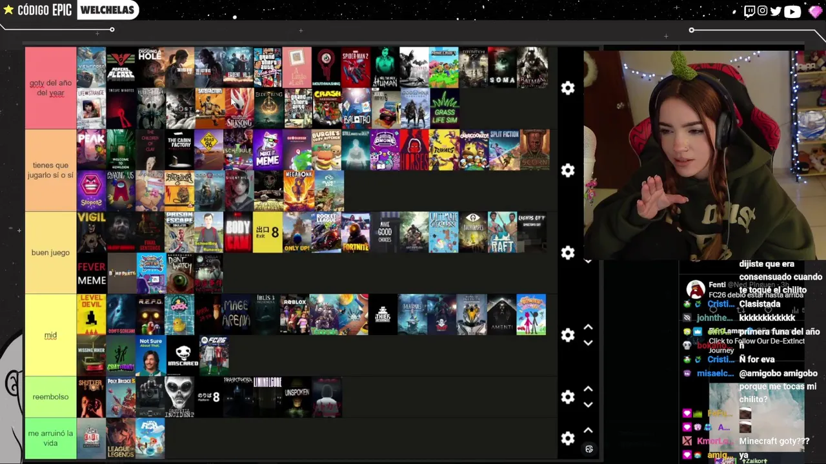The width and height of the screenshot is (826, 464).
Task: Select the Poly Bridge 3 tile
Action: 121,397
